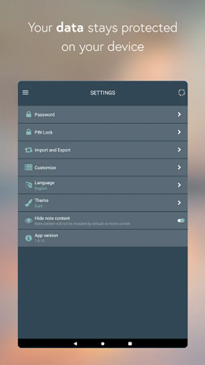205x365 pixels.
Task: Click the eye icon for Hide note content
Action: pos(29,221)
